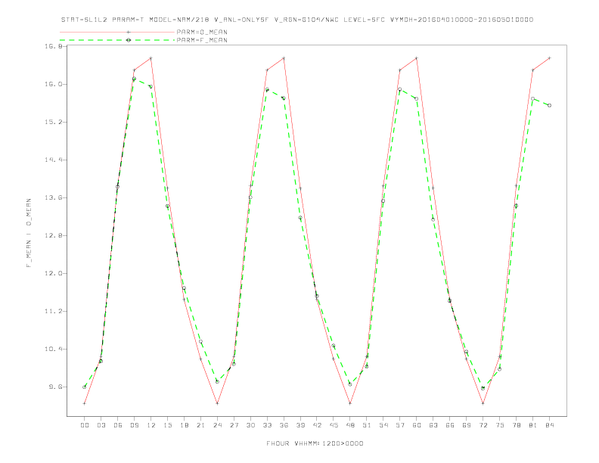Click x-axis forecast hour label 30

[250, 425]
